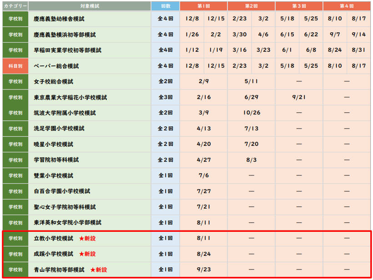Click the 3/9 date cell
The height and width of the screenshot is (280, 373).
[204, 113]
